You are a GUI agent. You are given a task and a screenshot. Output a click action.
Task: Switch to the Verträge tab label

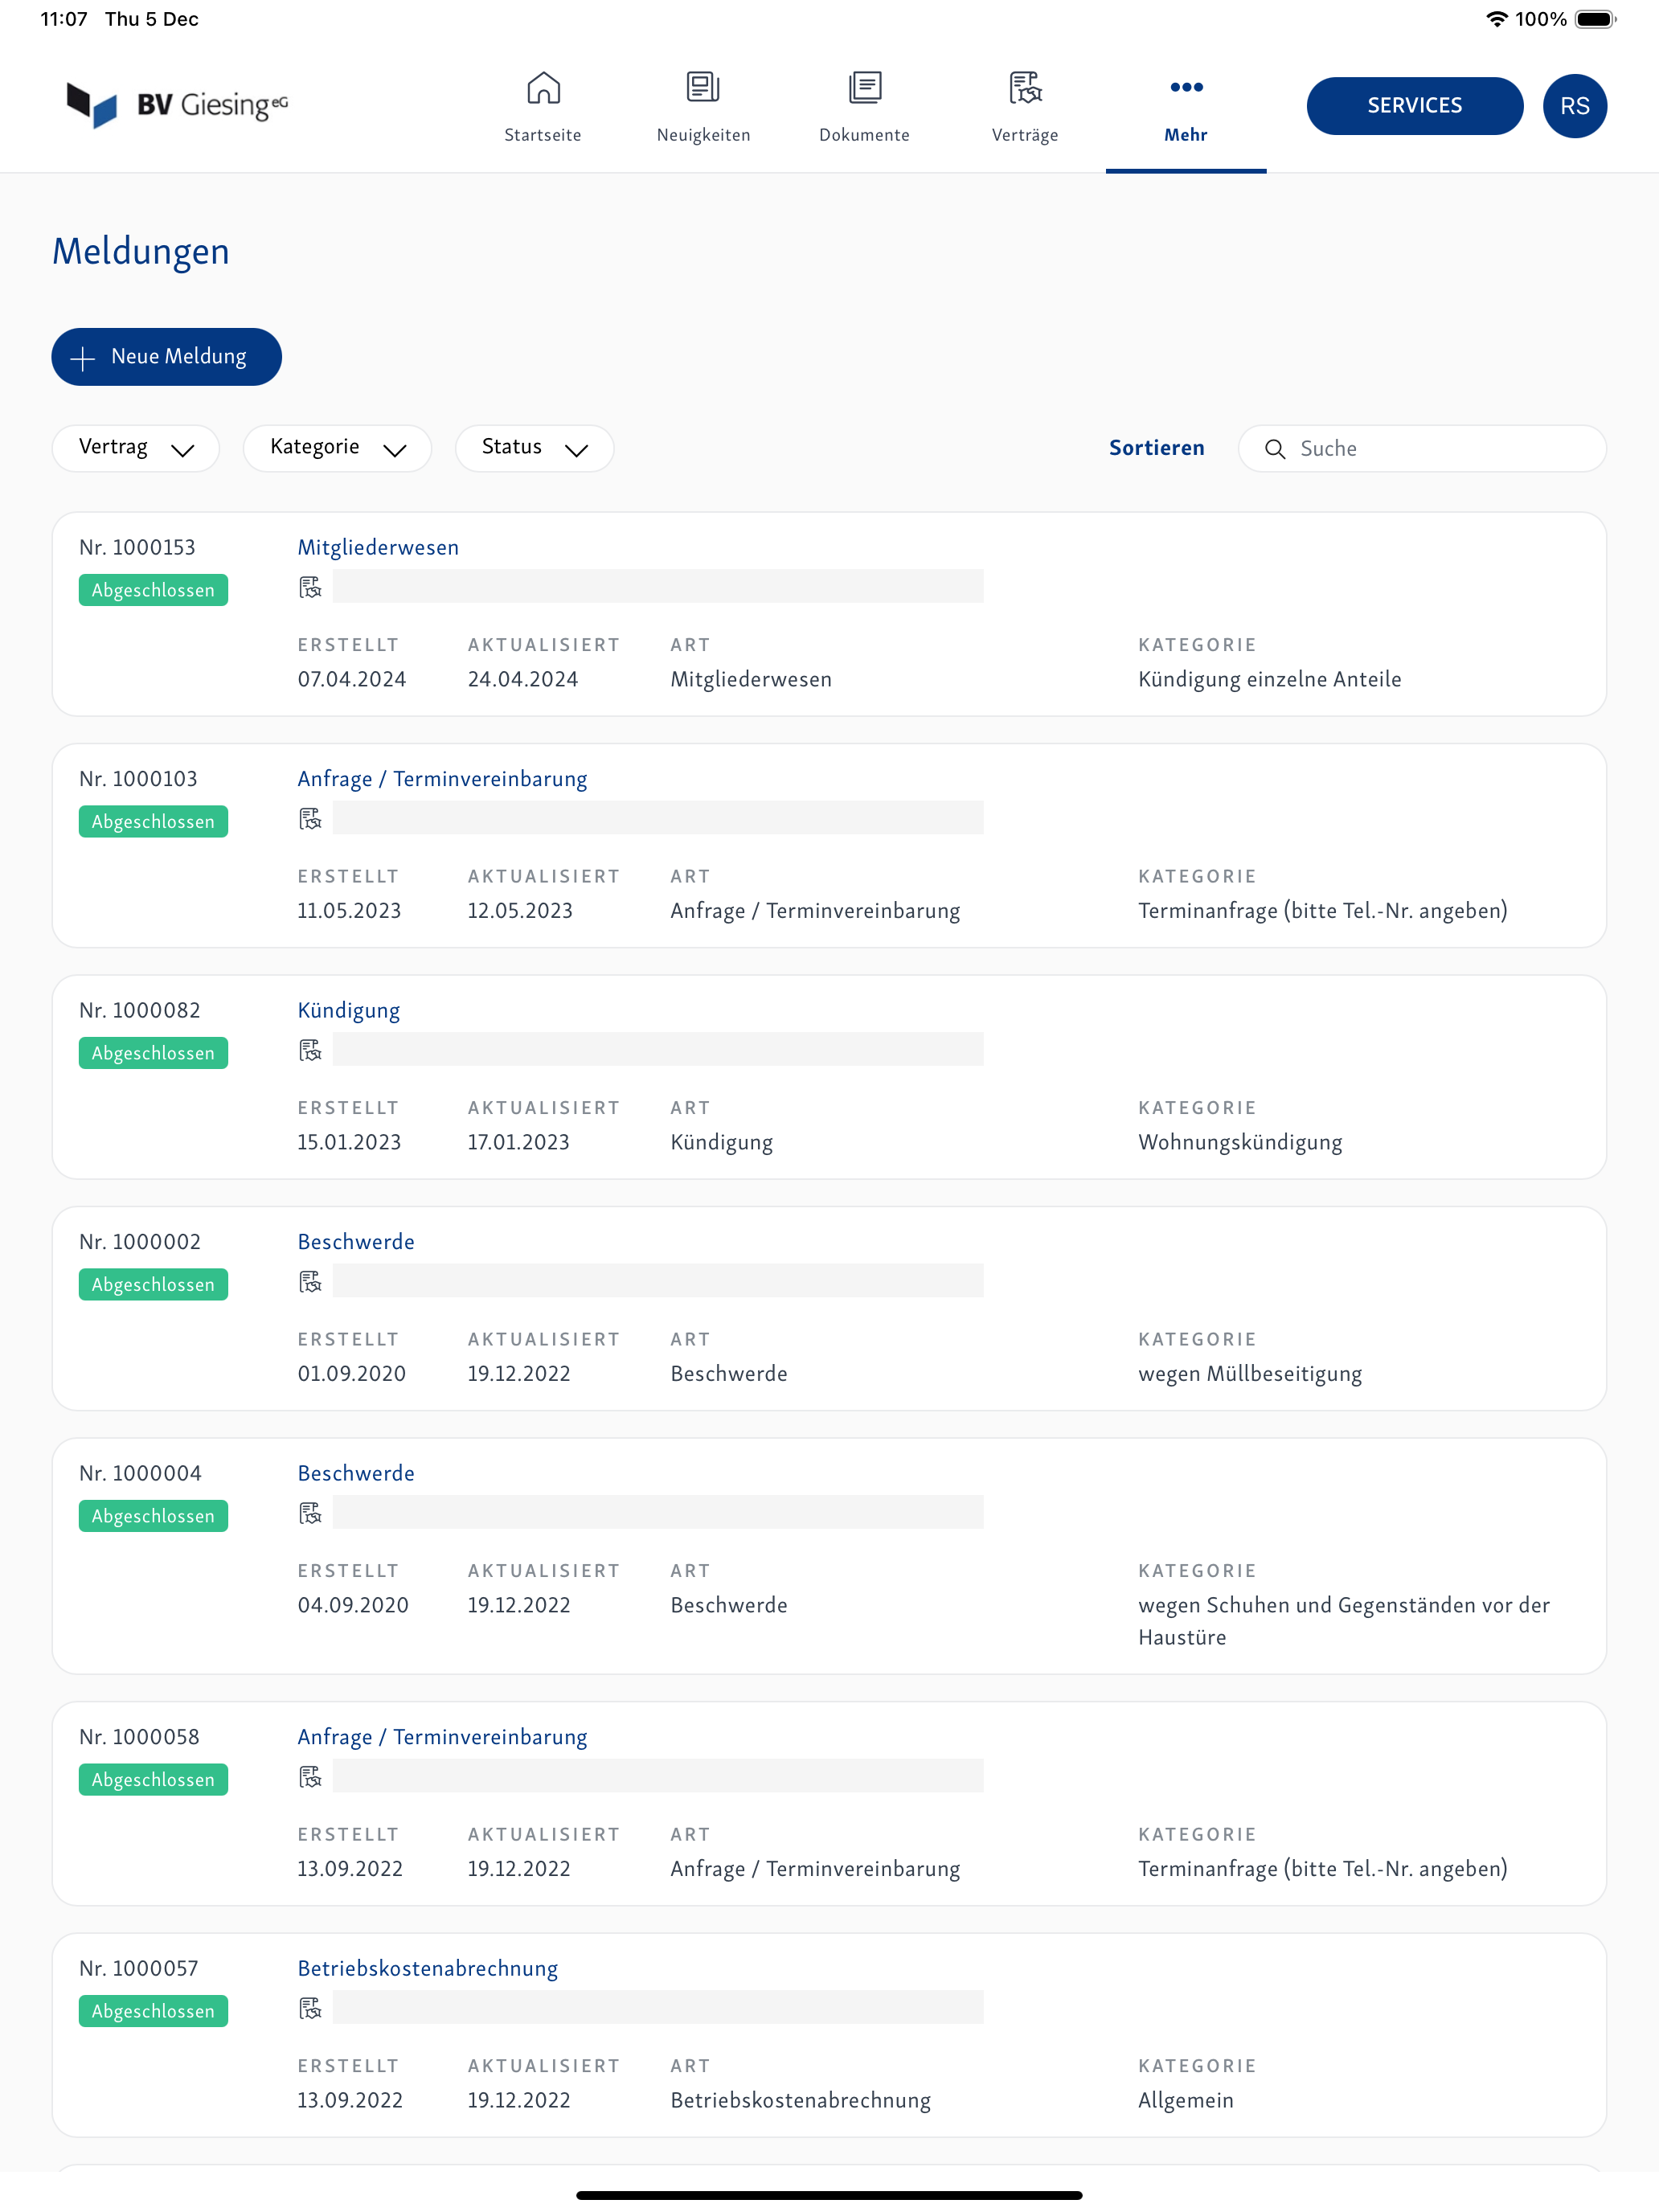pos(1025,135)
